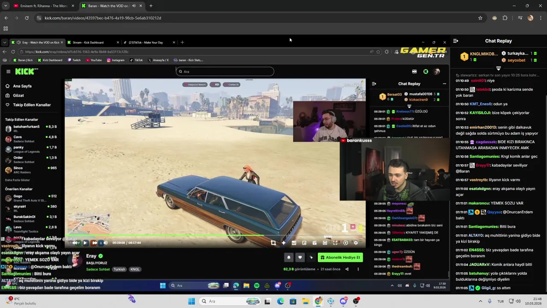Open OBS Studio from the taskbar
Viewport: 547px width, 308px height.
[x=356, y=301]
